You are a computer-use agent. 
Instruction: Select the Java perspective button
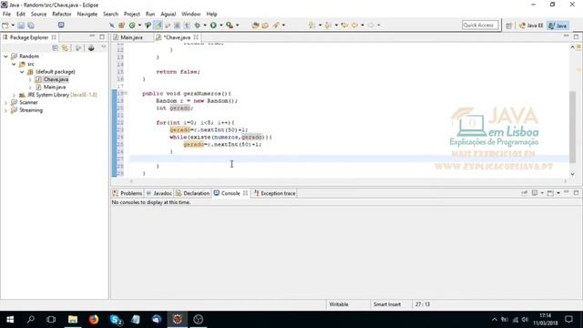coord(557,26)
